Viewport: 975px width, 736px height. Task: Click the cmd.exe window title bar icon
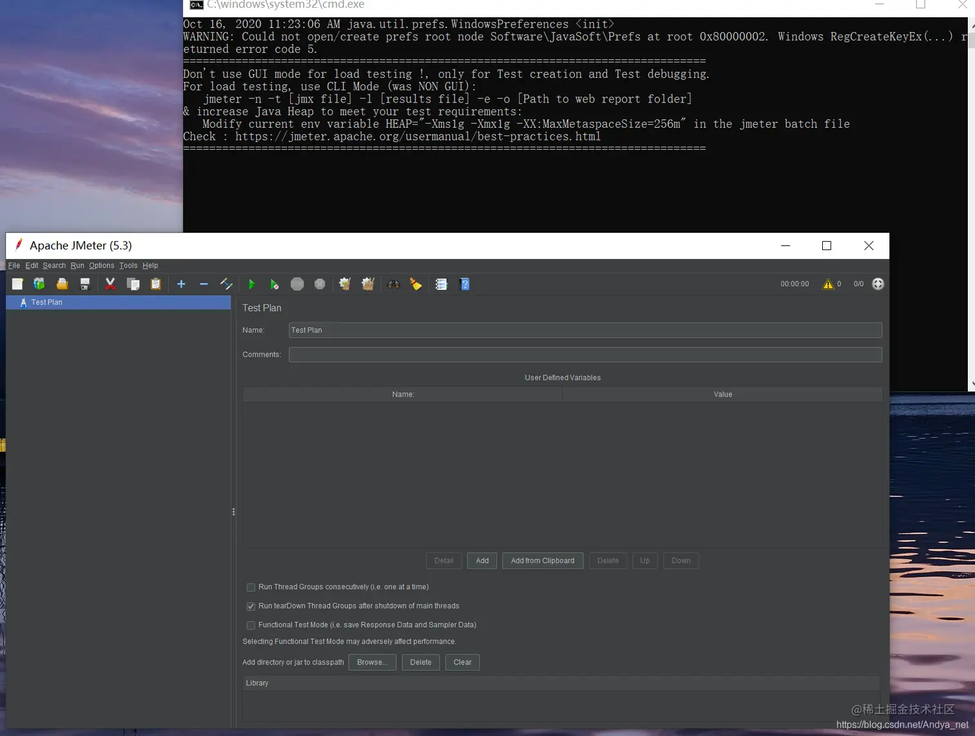tap(197, 5)
